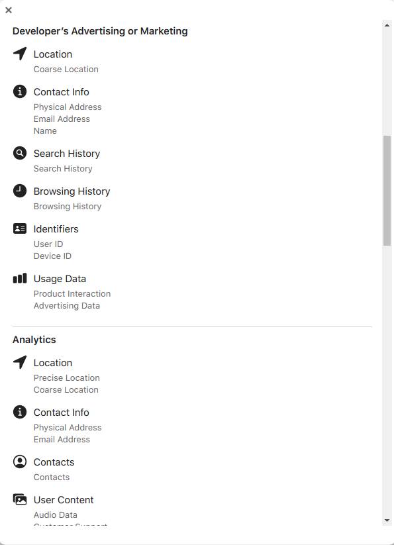The height and width of the screenshot is (545, 394).
Task: Click the Browsing History clock icon
Action: click(19, 191)
